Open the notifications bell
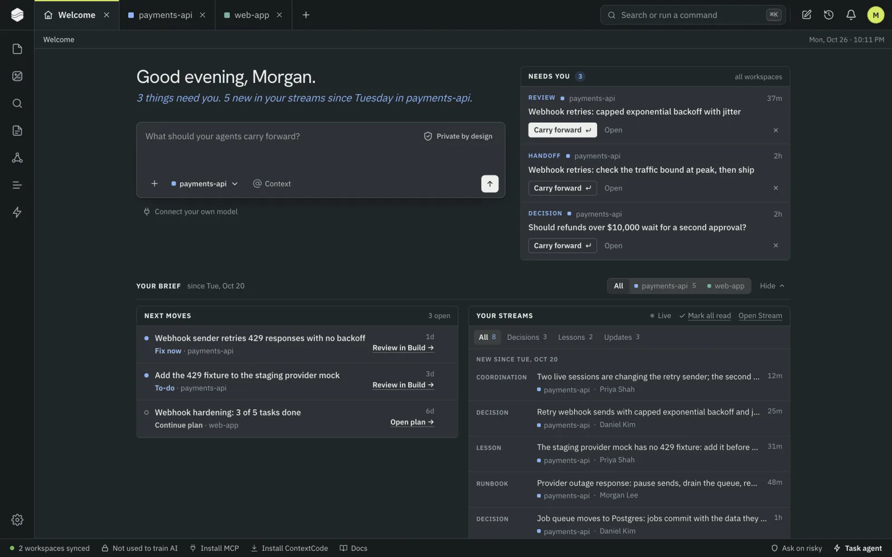The height and width of the screenshot is (557, 892). coord(851,15)
